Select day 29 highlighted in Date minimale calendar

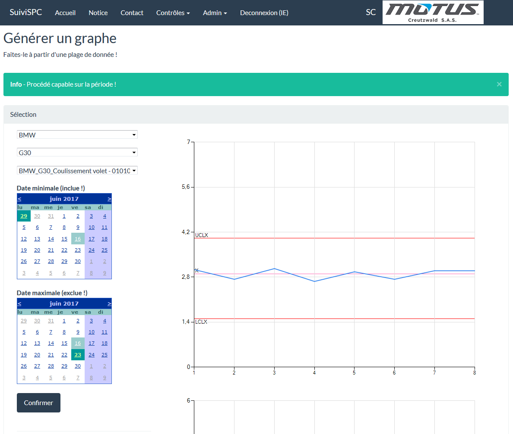pyautogui.click(x=24, y=216)
